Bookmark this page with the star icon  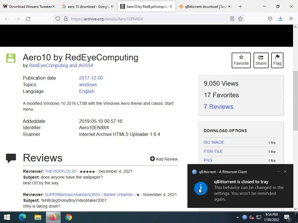[240, 19]
